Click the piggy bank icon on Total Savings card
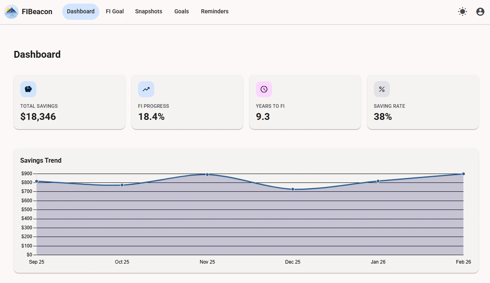This screenshot has width=490, height=283. click(x=28, y=89)
